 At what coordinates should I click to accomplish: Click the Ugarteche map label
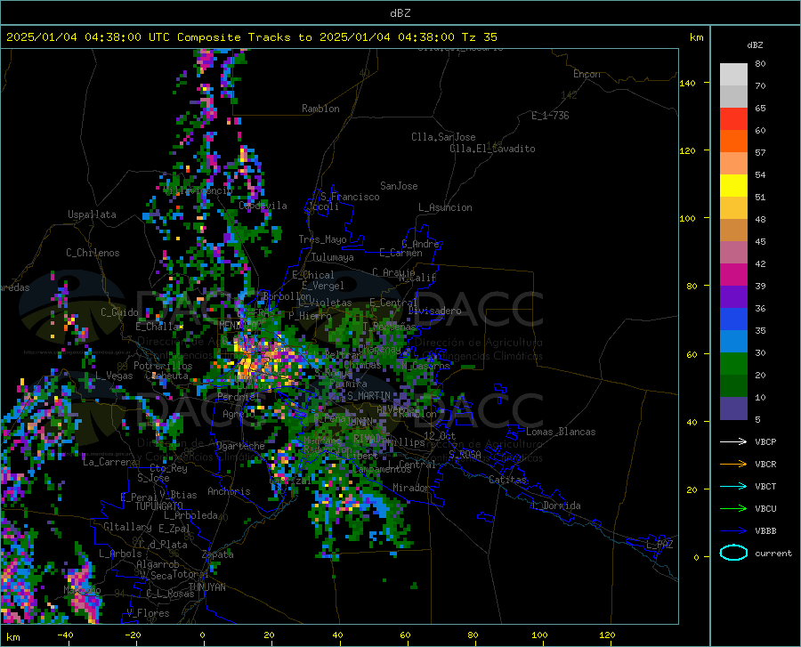click(x=240, y=446)
